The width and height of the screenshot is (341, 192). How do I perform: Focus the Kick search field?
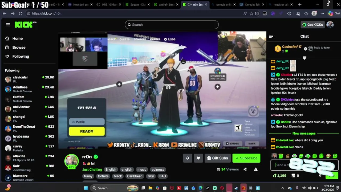(172, 25)
